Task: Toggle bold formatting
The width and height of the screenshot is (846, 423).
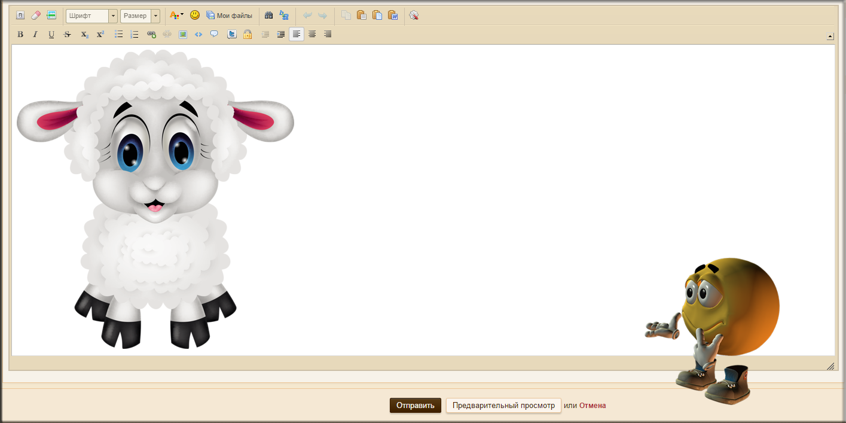Action: (20, 35)
